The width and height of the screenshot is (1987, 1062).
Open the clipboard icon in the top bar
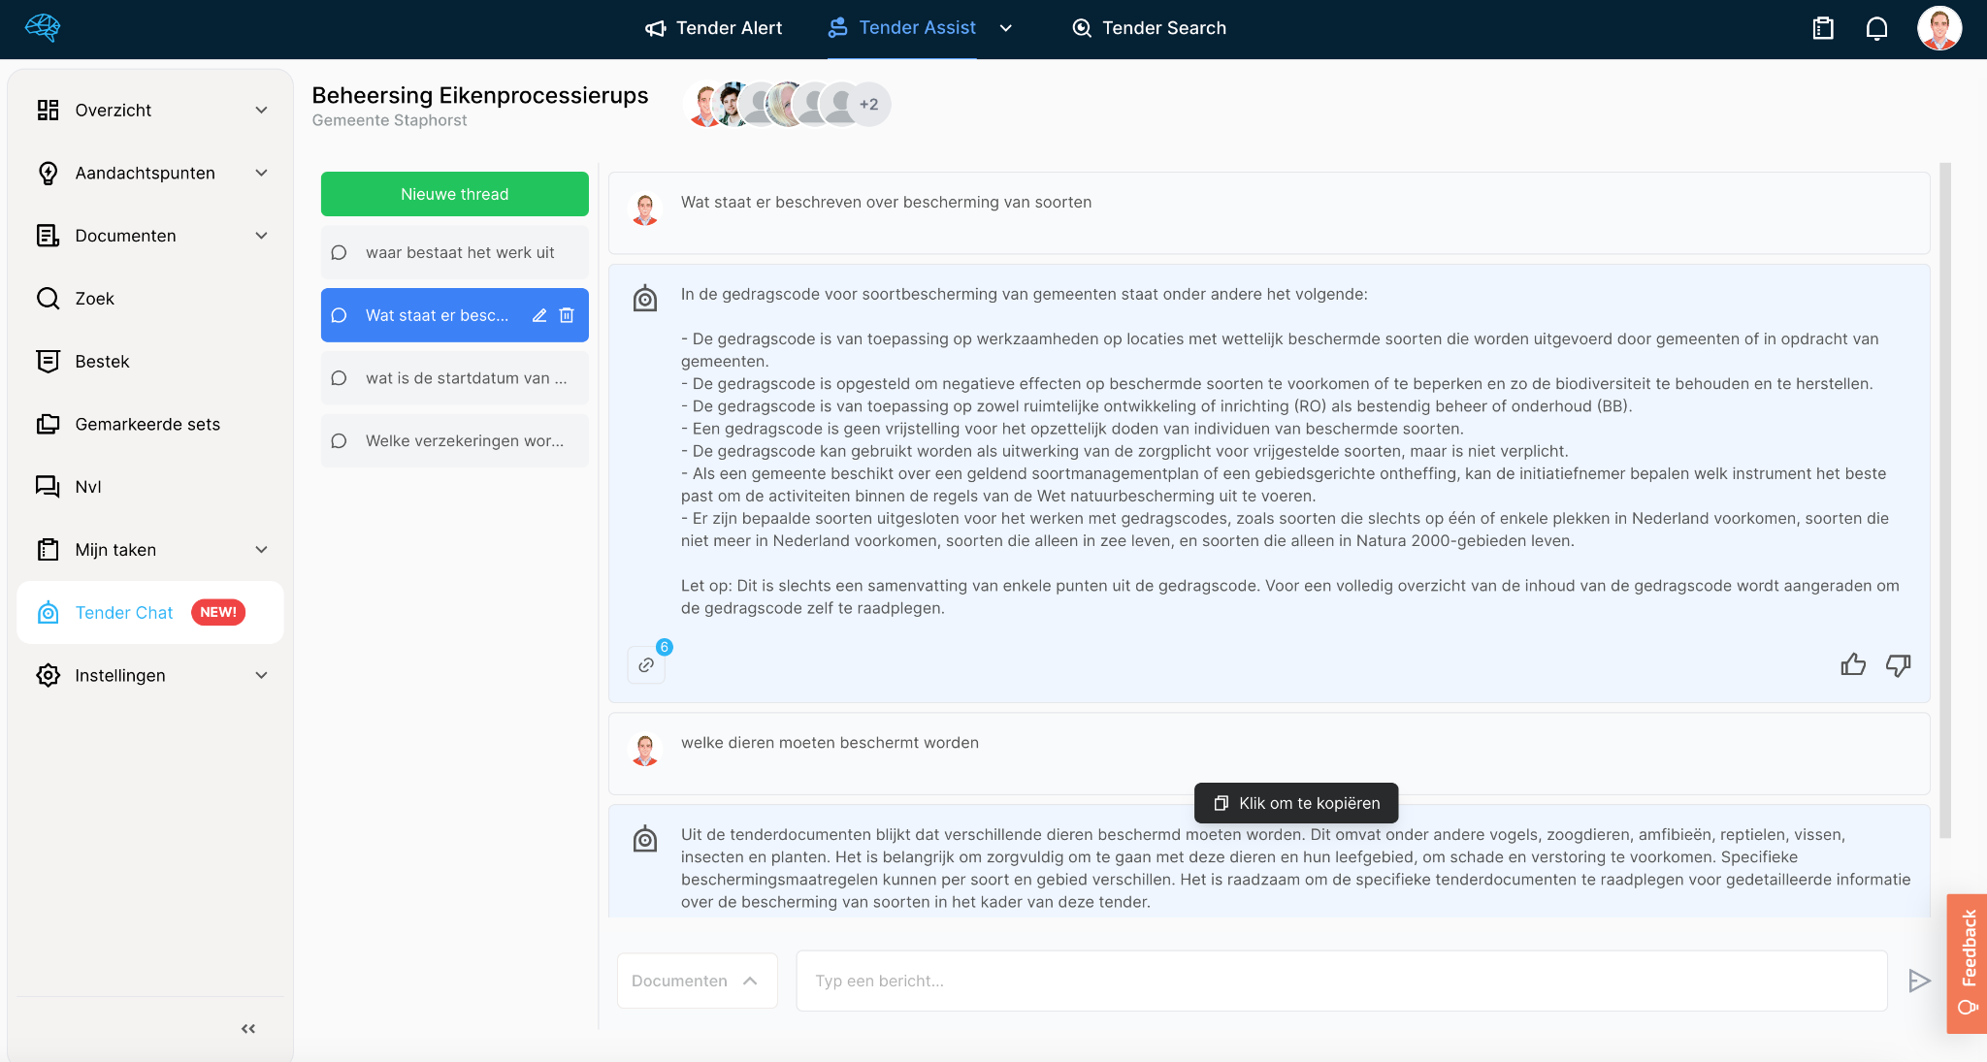1822,28
